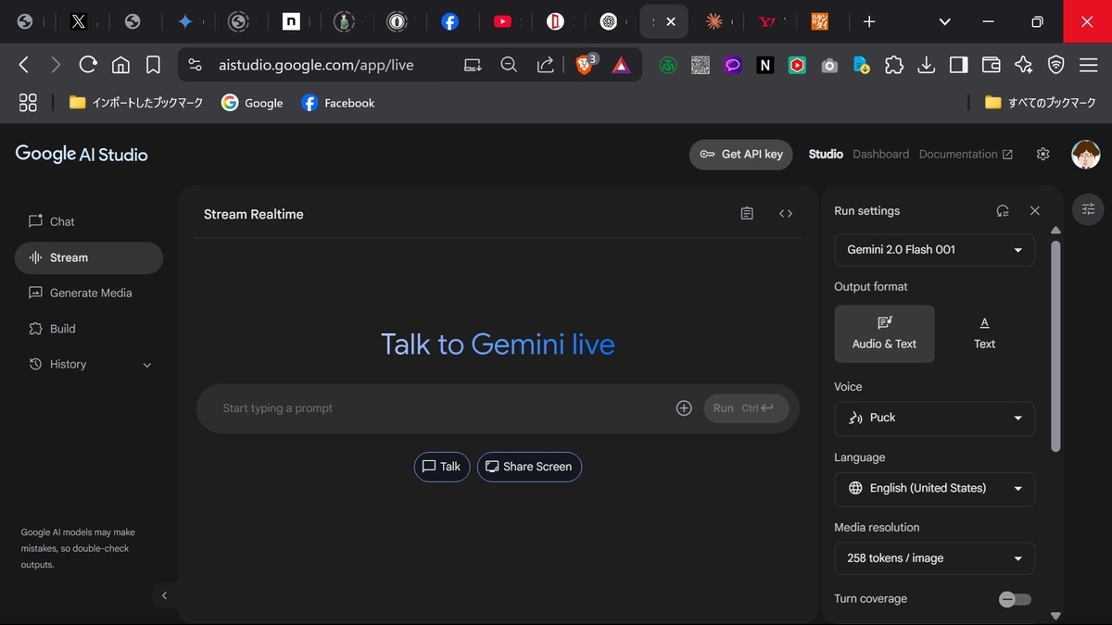
Task: Go back in the browser
Action: (24, 65)
